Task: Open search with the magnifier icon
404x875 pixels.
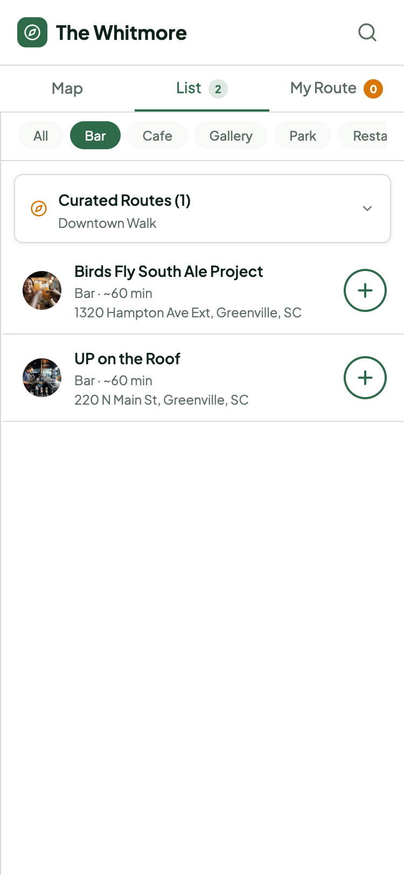Action: [x=367, y=32]
